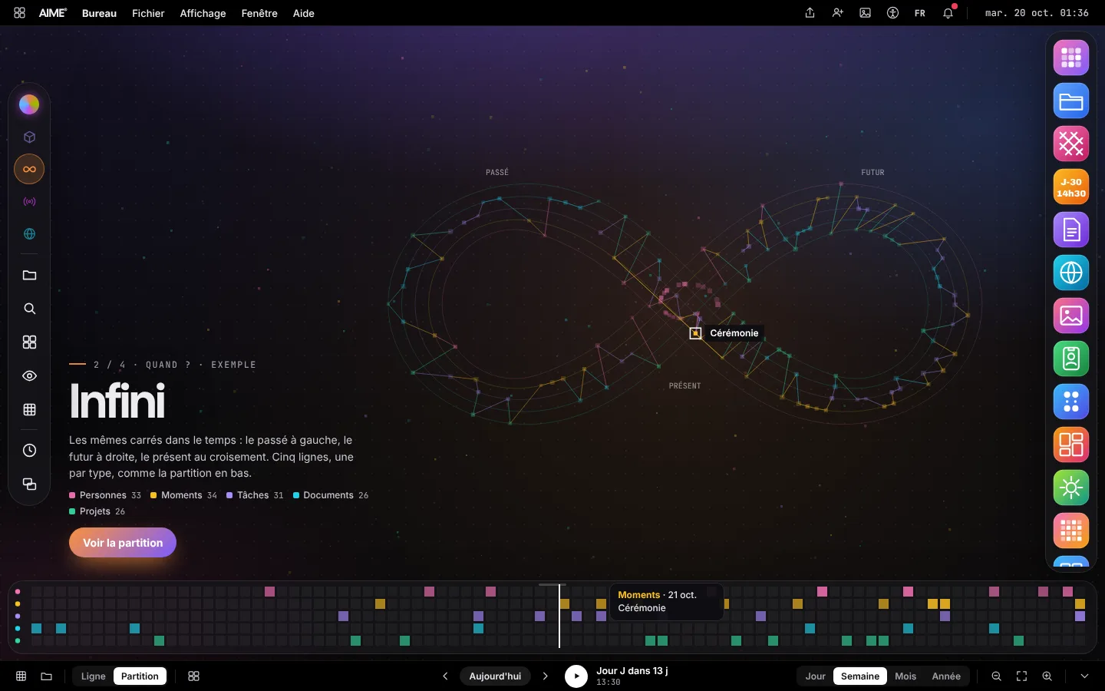Select the Semaine time scale
This screenshot has height=691, width=1105.
click(x=860, y=676)
